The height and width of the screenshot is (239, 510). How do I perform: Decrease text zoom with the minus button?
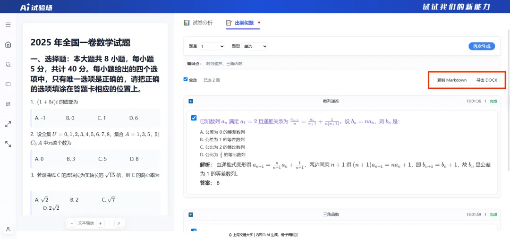pos(72,223)
